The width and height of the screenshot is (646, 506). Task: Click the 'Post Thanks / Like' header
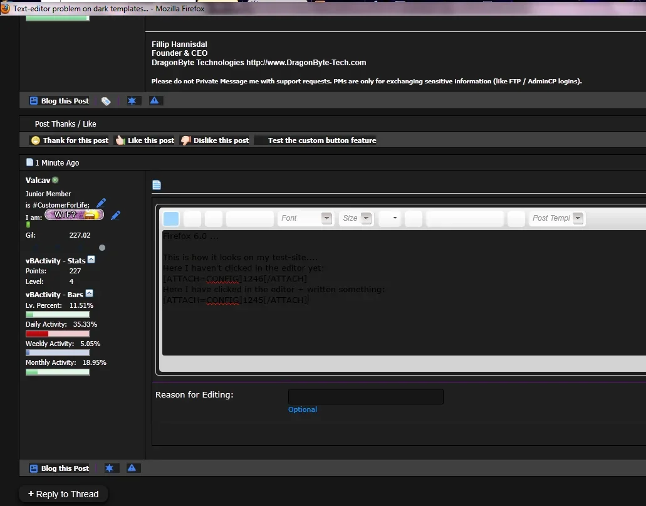click(x=65, y=124)
